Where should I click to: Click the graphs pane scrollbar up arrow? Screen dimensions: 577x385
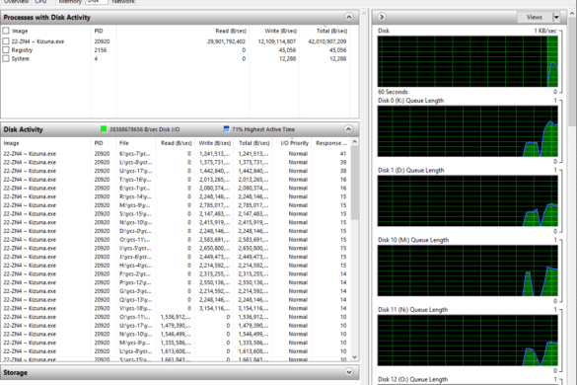click(572, 14)
